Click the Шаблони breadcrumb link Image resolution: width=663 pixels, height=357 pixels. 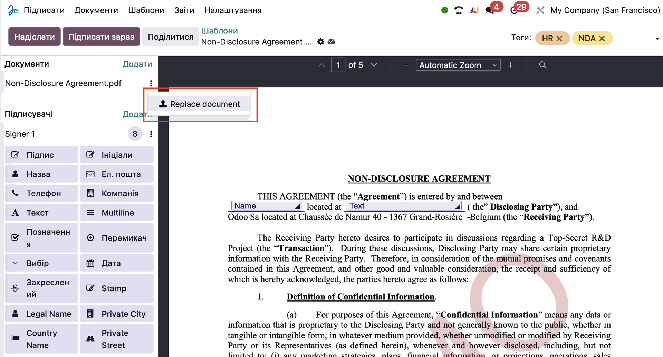click(219, 31)
